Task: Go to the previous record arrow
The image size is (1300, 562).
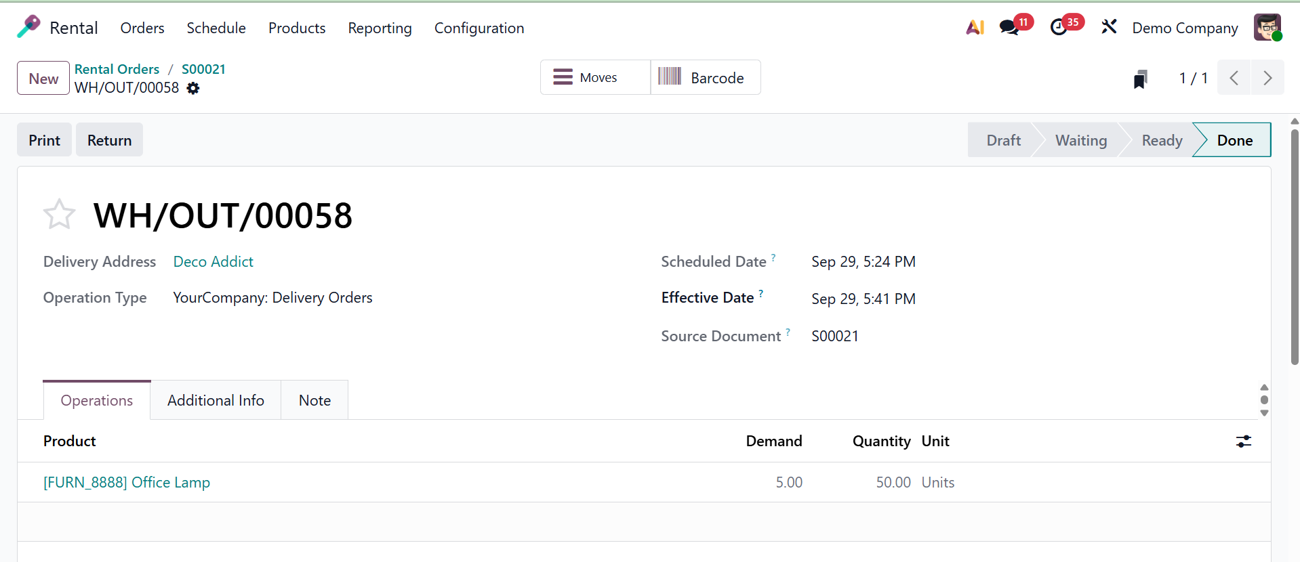Action: pyautogui.click(x=1234, y=78)
